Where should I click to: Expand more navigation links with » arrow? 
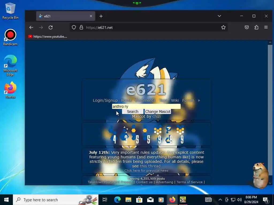199,100
